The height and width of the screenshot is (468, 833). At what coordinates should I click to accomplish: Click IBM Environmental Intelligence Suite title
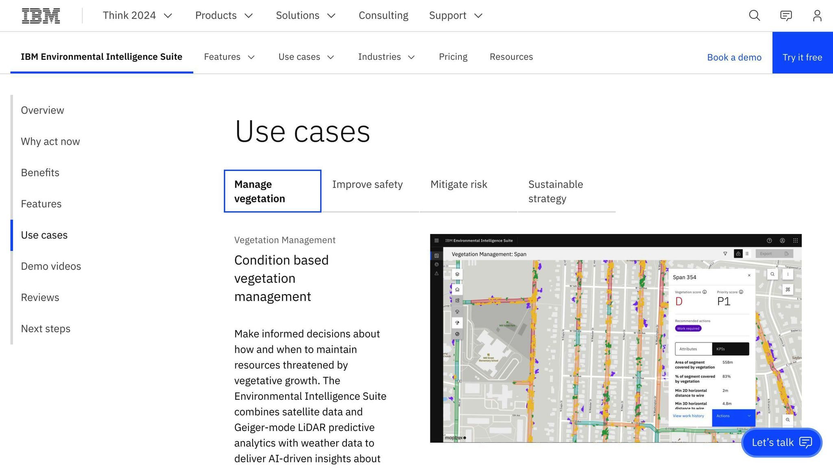(101, 56)
